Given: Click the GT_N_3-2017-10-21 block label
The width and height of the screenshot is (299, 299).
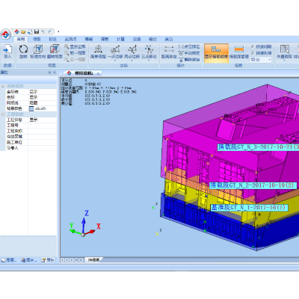Looking at the screenshot, I should pos(259,147).
